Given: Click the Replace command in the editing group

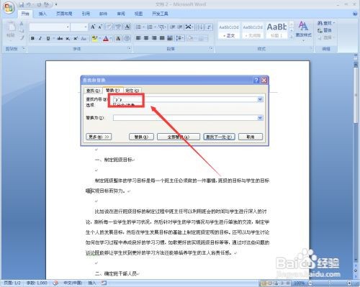Looking at the screenshot, I should [x=325, y=30].
